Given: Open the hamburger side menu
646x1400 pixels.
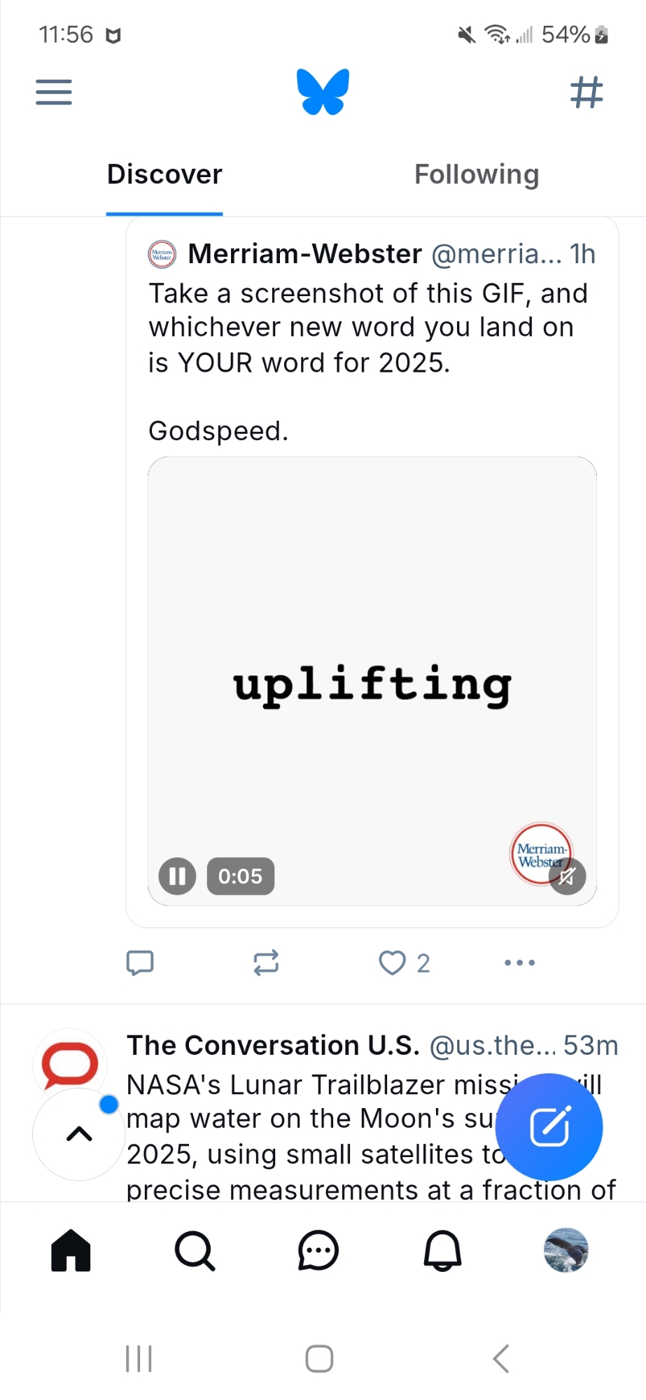Looking at the screenshot, I should [54, 92].
